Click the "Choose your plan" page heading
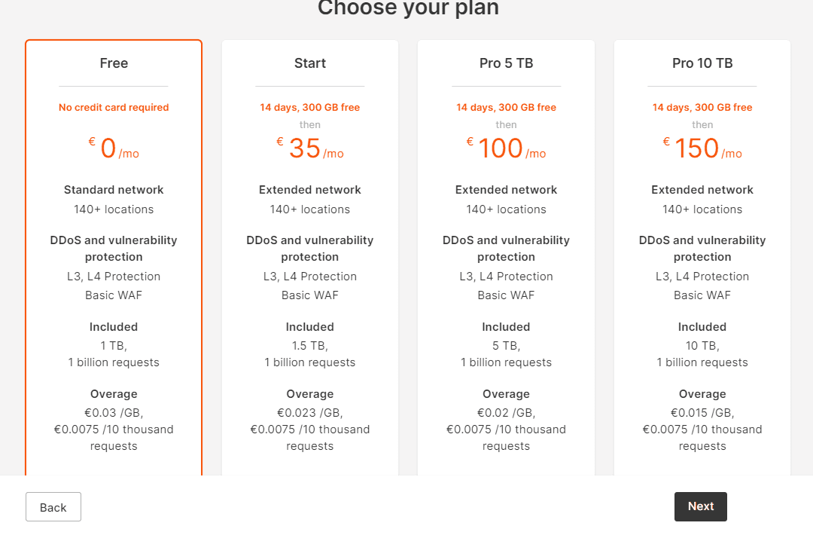Viewport: 813px width, 535px height. point(408,8)
